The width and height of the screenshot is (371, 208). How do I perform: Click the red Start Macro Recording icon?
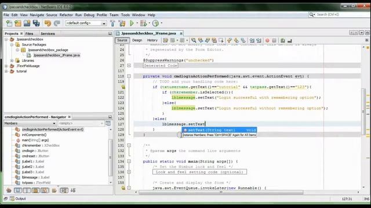[267, 40]
